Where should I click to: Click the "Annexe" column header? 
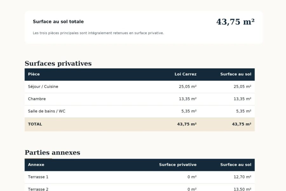click(x=36, y=165)
